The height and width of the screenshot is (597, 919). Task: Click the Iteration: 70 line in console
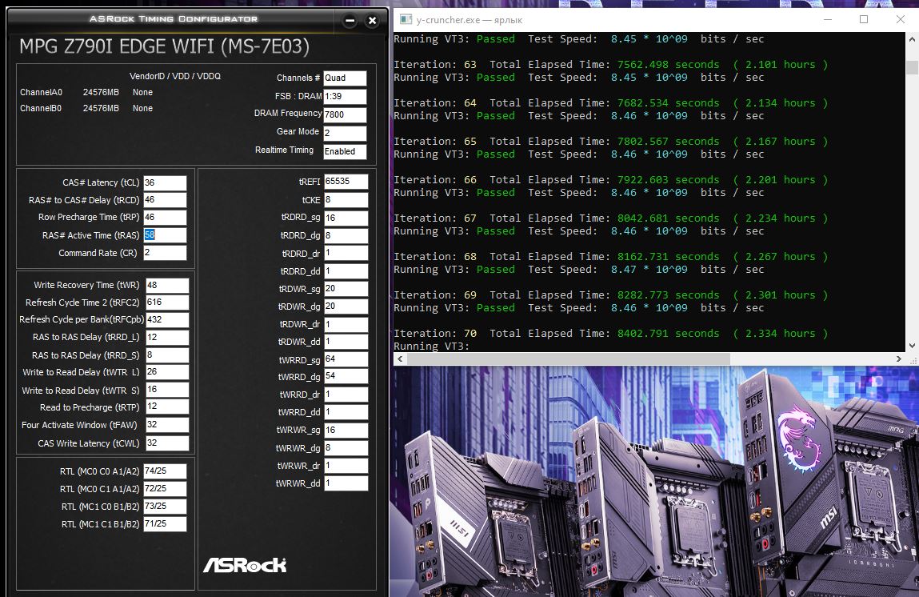(610, 333)
